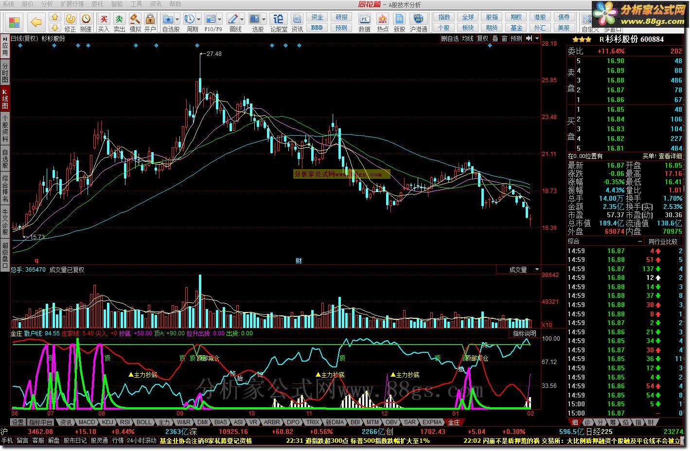The image size is (690, 451).
Task: Click the colorful home squares icon
Action: 14,22
